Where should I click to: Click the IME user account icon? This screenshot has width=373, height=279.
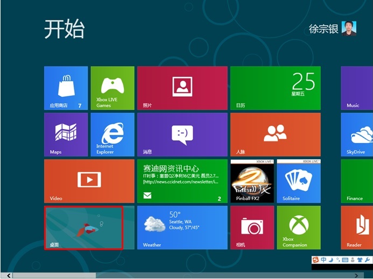353,260
